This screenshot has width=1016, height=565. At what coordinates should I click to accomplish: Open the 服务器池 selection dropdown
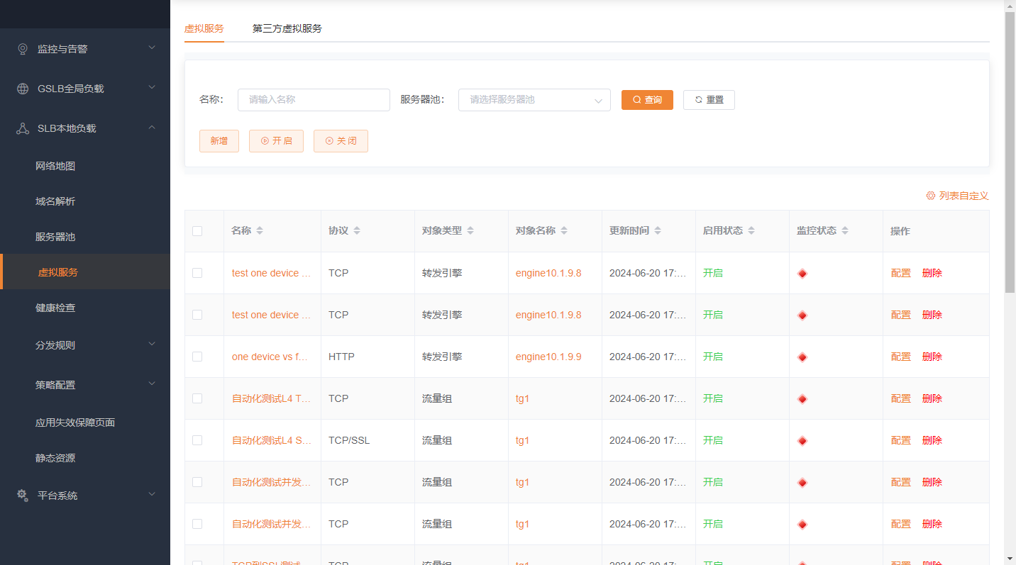[534, 100]
